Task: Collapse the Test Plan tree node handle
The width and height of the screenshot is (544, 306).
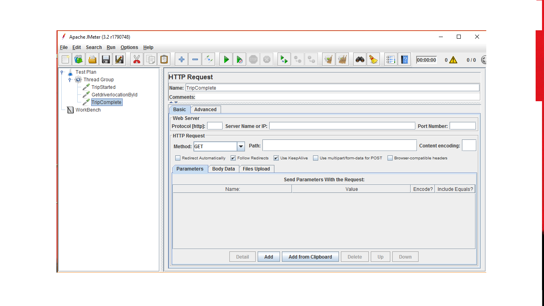Action: pos(62,72)
